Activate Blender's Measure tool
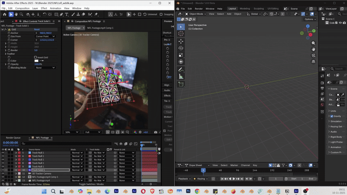Screen dimensions: 347x195 [x=181, y=77]
